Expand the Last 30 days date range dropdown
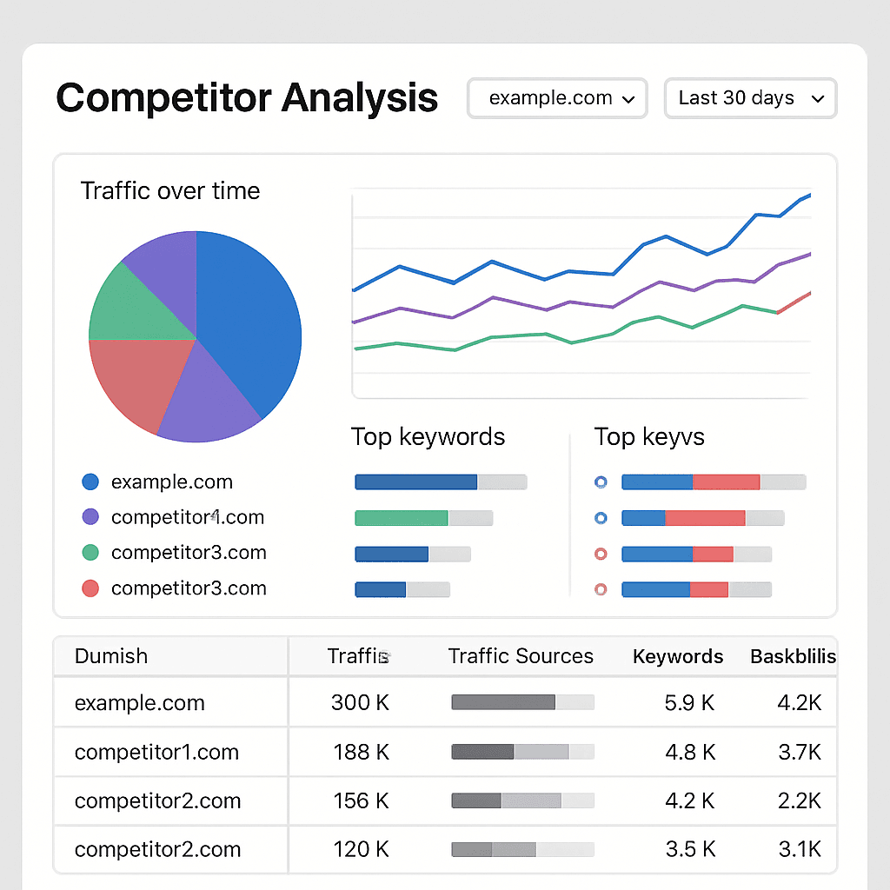Screen dimensions: 890x890 click(x=750, y=98)
